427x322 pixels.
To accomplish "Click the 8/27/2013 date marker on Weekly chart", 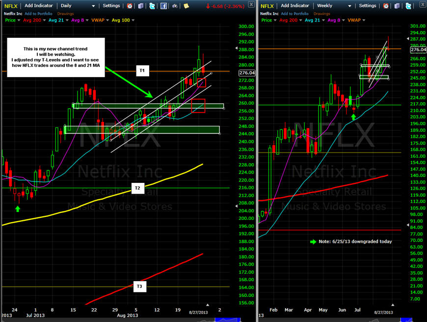I will pos(384,313).
